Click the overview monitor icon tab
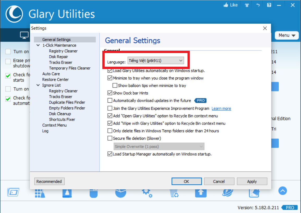301x213 pixels. point(24,35)
